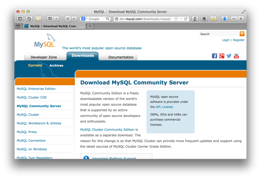Switch to the Documentation tab
This screenshot has width=261, height=179.
pyautogui.click(x=121, y=57)
